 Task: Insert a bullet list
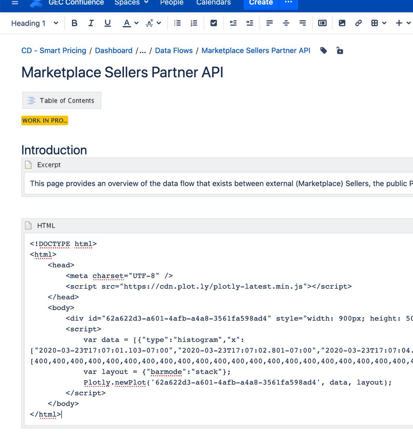(177, 23)
